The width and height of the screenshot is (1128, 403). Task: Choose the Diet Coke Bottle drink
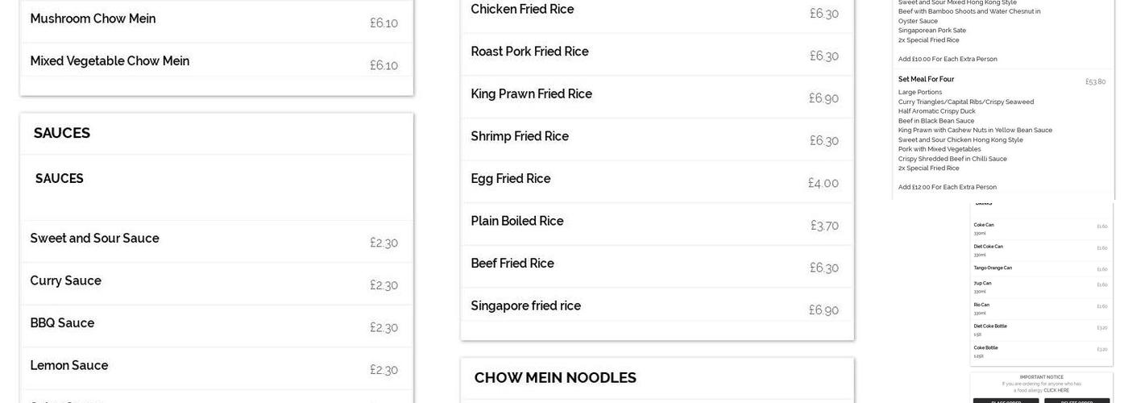(990, 326)
